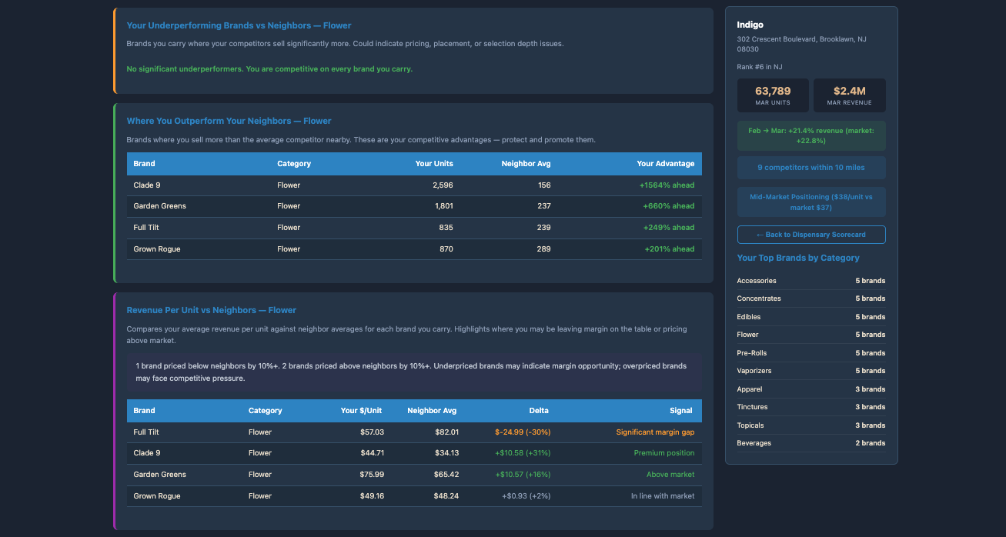
Task: Click Your Units column header in outperform table
Action: (x=434, y=164)
